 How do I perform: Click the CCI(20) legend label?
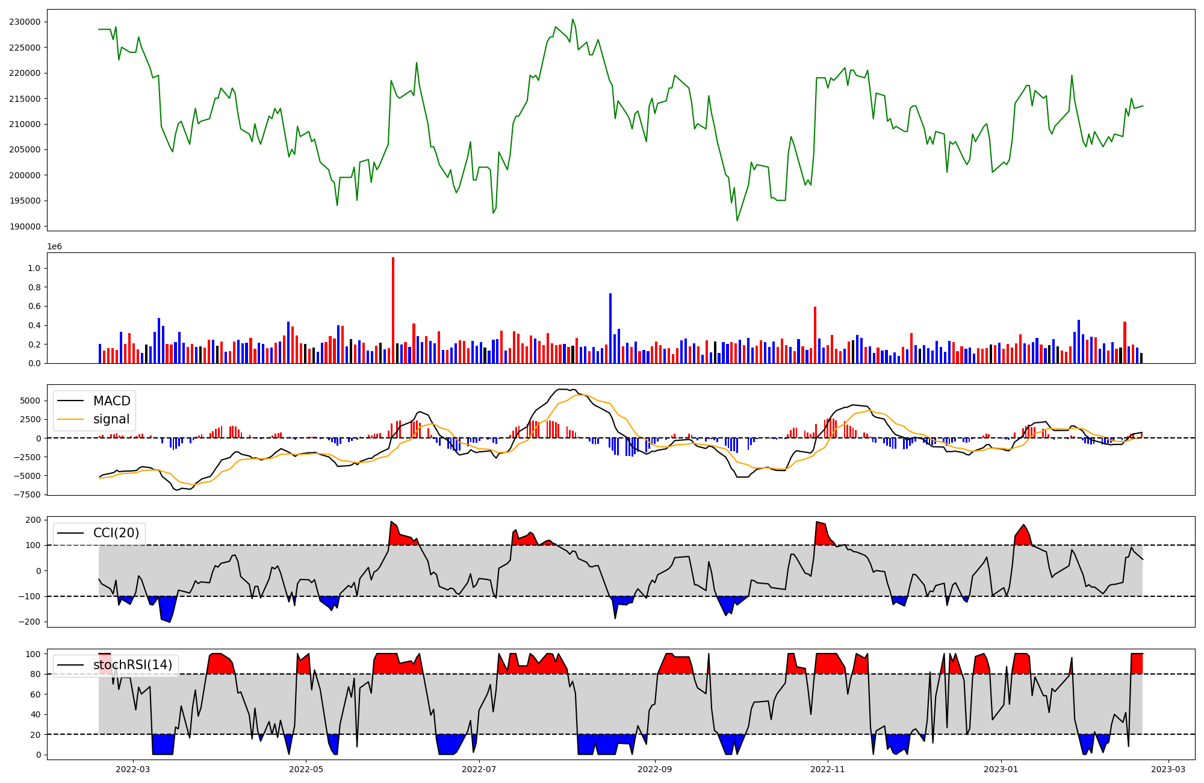tap(116, 533)
